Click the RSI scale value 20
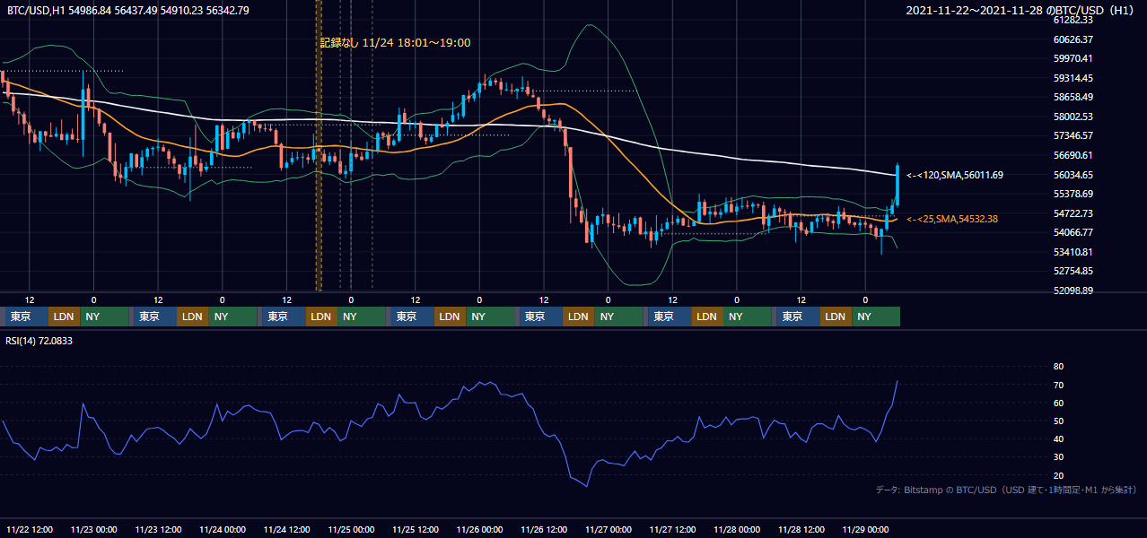This screenshot has width=1147, height=538. [1058, 475]
